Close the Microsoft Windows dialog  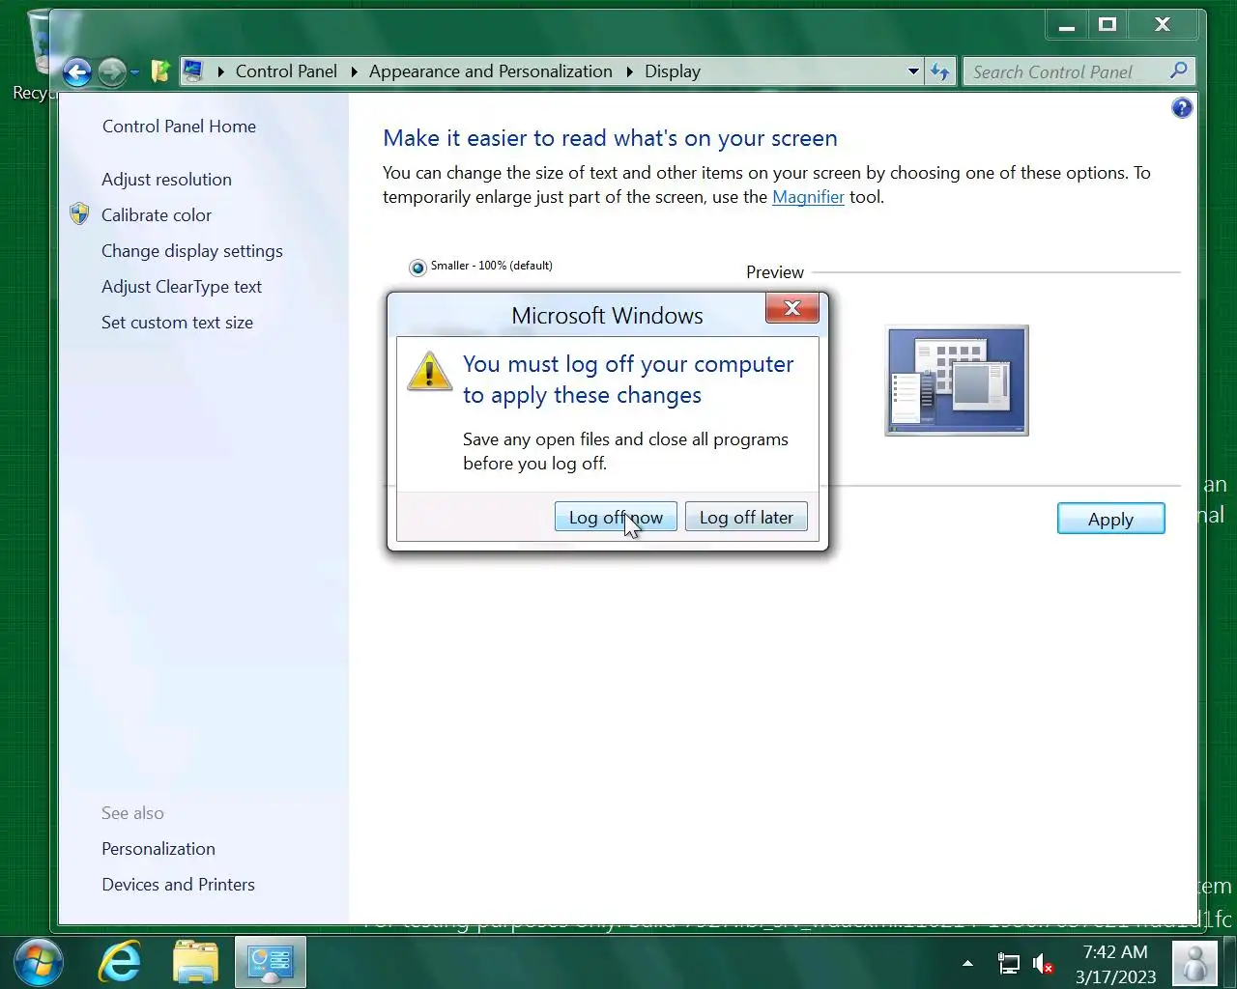click(792, 308)
